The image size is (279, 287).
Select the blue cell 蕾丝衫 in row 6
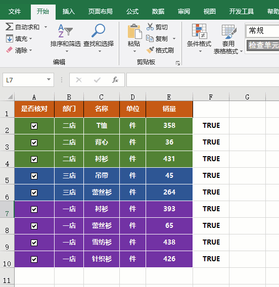[x=102, y=193]
